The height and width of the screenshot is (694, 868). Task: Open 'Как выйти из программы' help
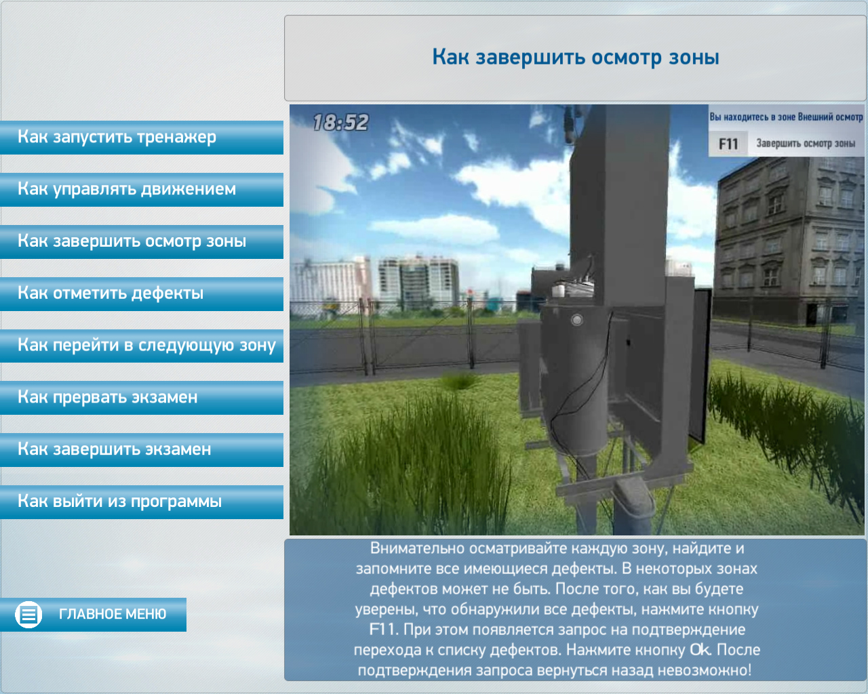[x=141, y=502]
